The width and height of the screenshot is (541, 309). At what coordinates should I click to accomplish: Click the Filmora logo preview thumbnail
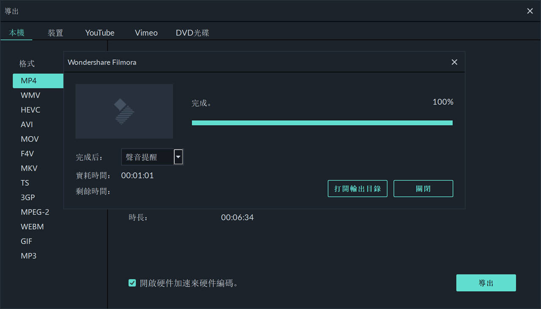tap(124, 111)
